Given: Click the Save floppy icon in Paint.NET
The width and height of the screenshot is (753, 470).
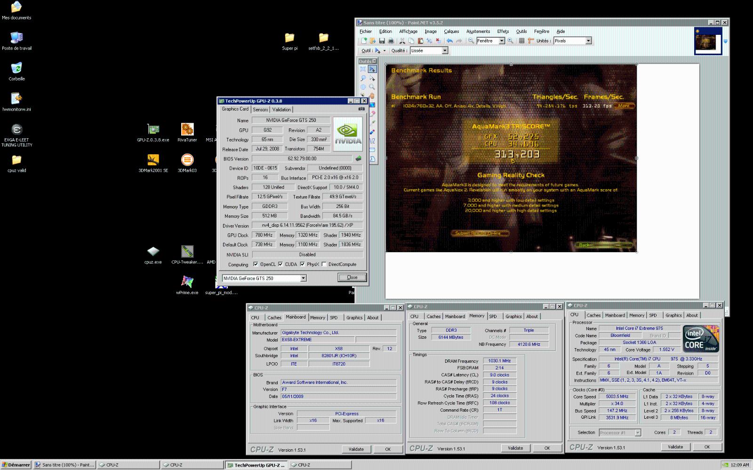Looking at the screenshot, I should tap(382, 41).
